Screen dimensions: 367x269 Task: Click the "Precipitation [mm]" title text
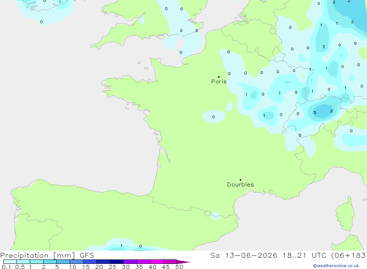pos(38,255)
